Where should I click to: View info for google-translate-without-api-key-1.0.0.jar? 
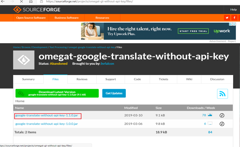click(x=222, y=124)
